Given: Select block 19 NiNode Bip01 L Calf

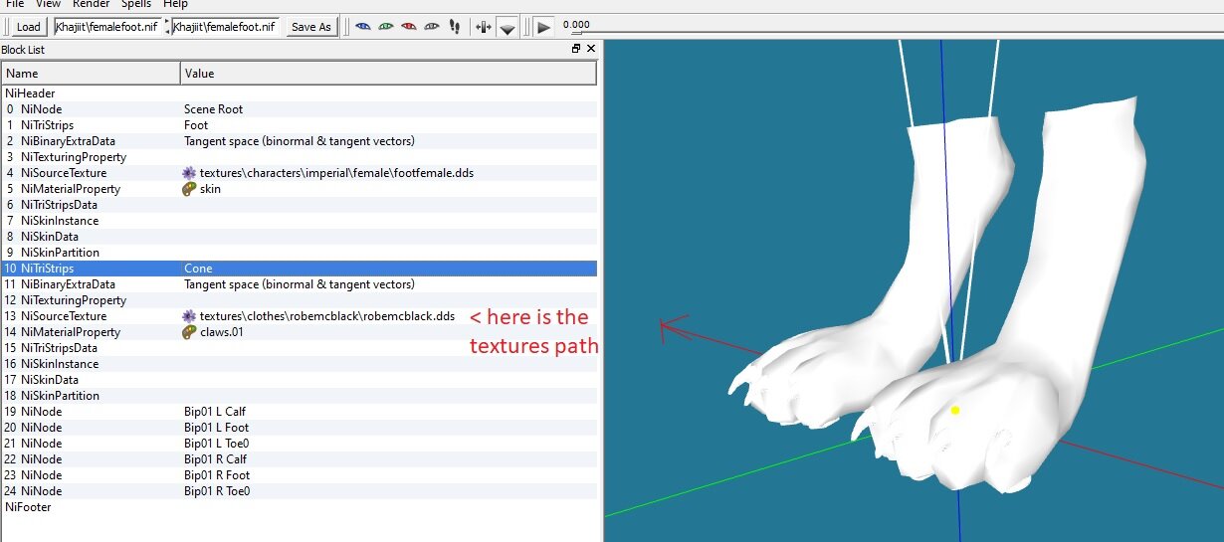Looking at the screenshot, I should click(299, 412).
